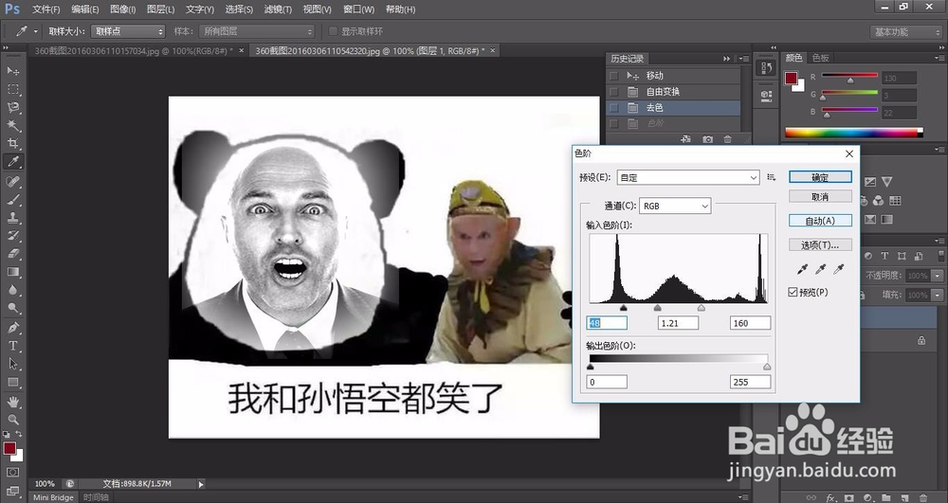The image size is (948, 503).
Task: Open the Filter menu
Action: point(278,9)
